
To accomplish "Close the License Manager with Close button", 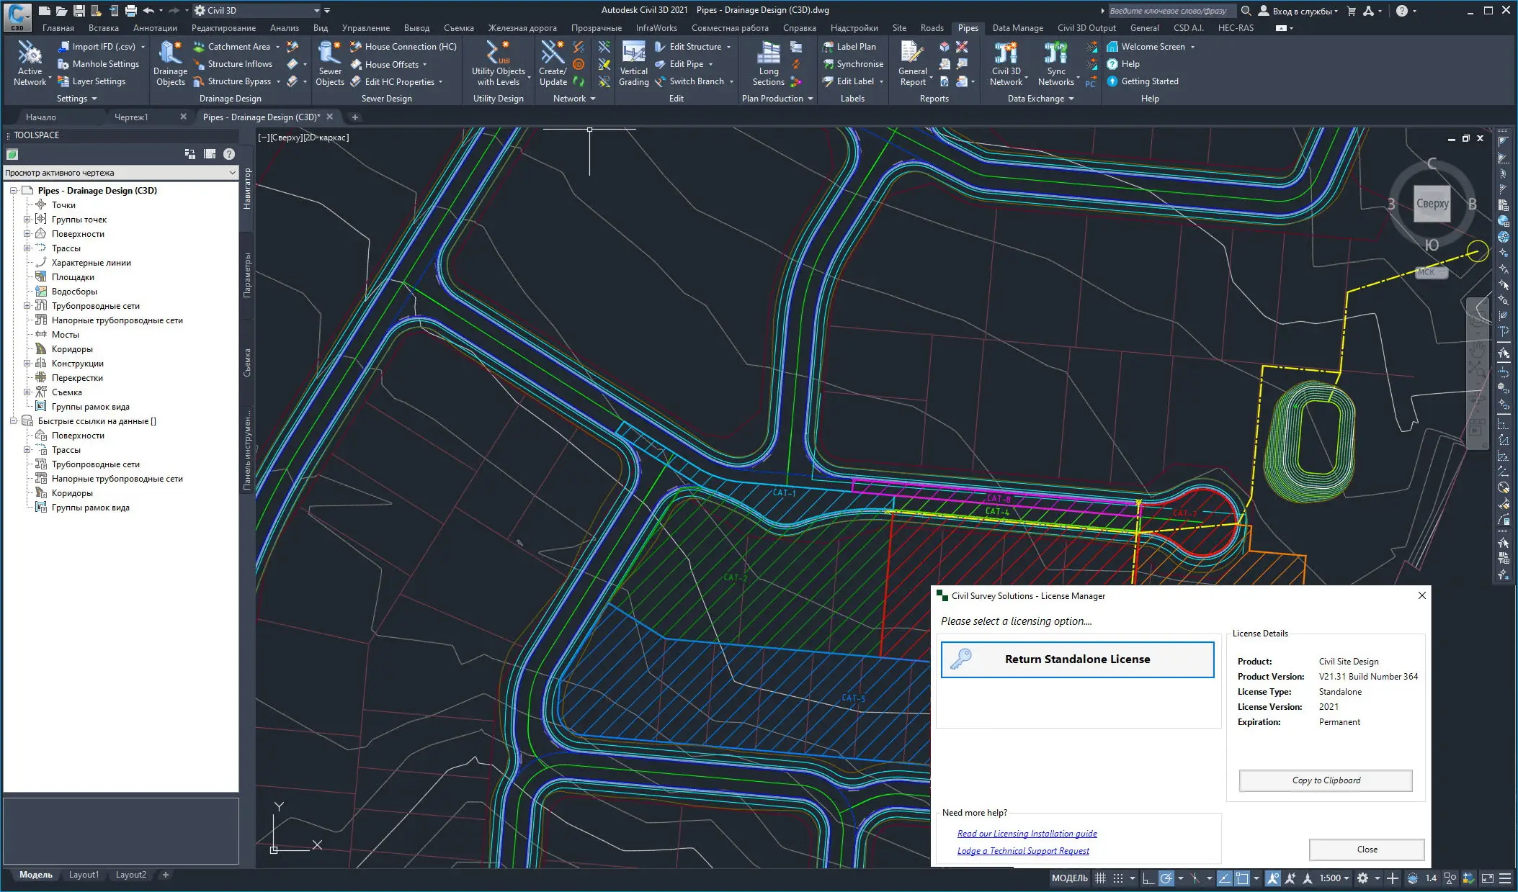I will click(x=1367, y=850).
